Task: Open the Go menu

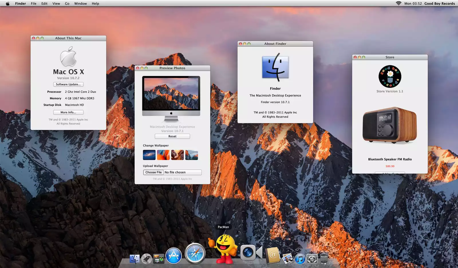Action: 67,3
